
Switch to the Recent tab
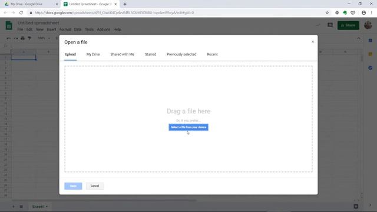click(x=212, y=54)
